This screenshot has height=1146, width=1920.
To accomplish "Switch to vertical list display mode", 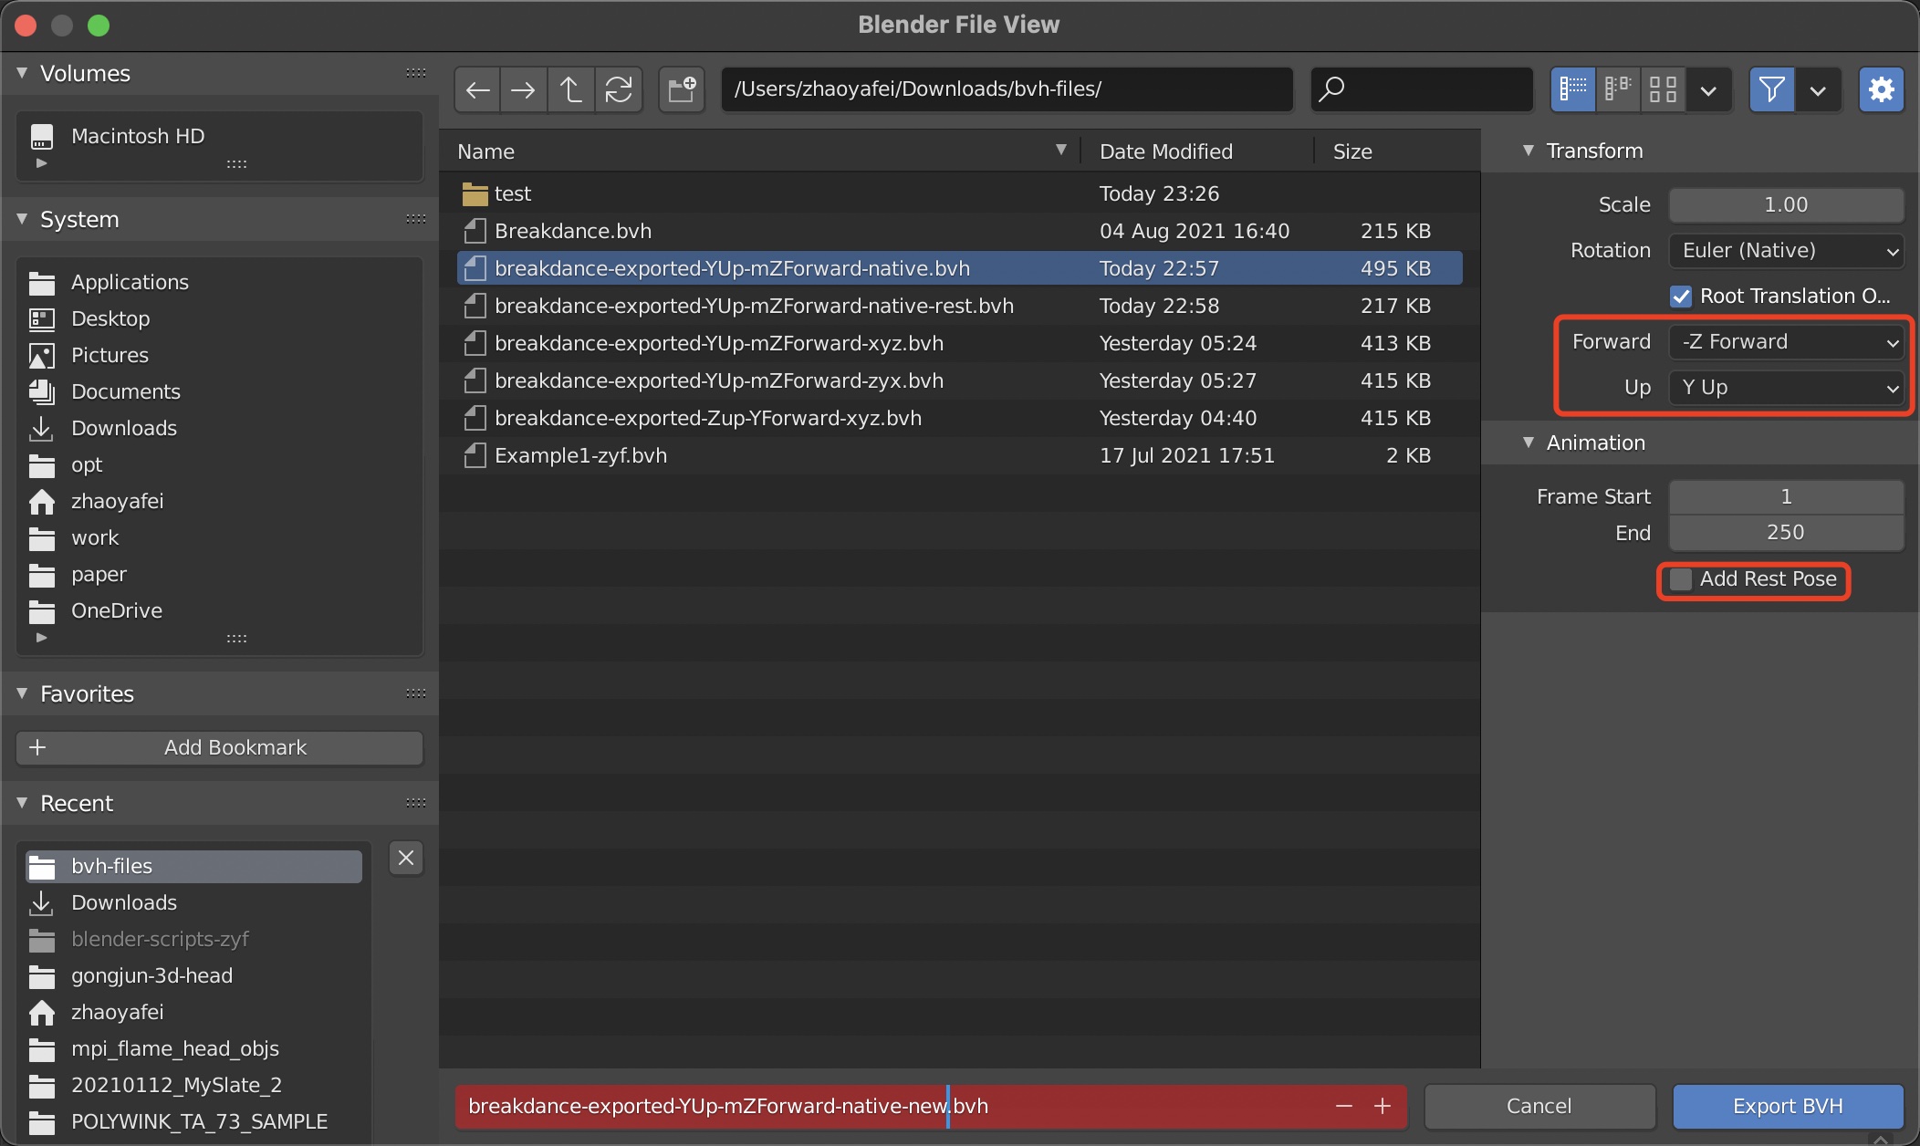I will 1572,89.
